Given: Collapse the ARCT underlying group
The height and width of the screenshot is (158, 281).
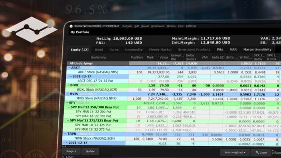Looking at the screenshot, I should (x=69, y=68).
